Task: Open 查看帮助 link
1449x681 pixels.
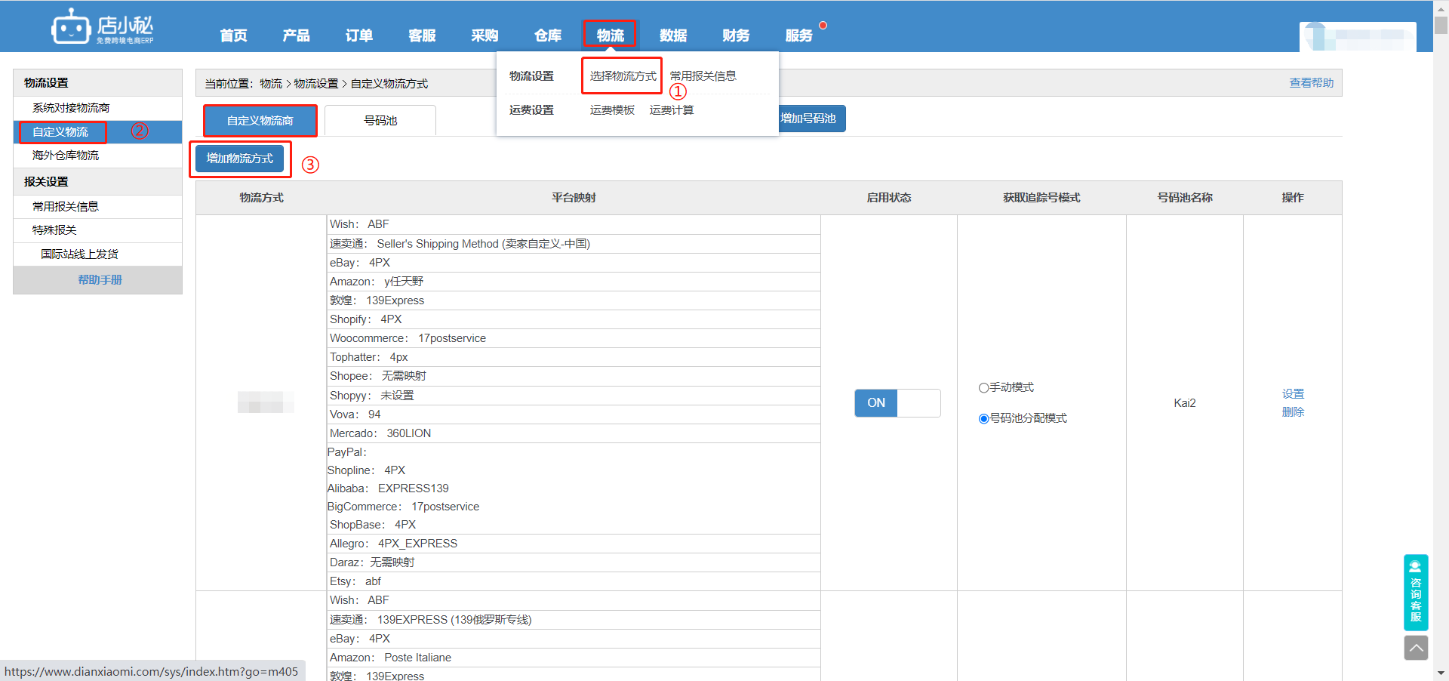Action: [1312, 83]
